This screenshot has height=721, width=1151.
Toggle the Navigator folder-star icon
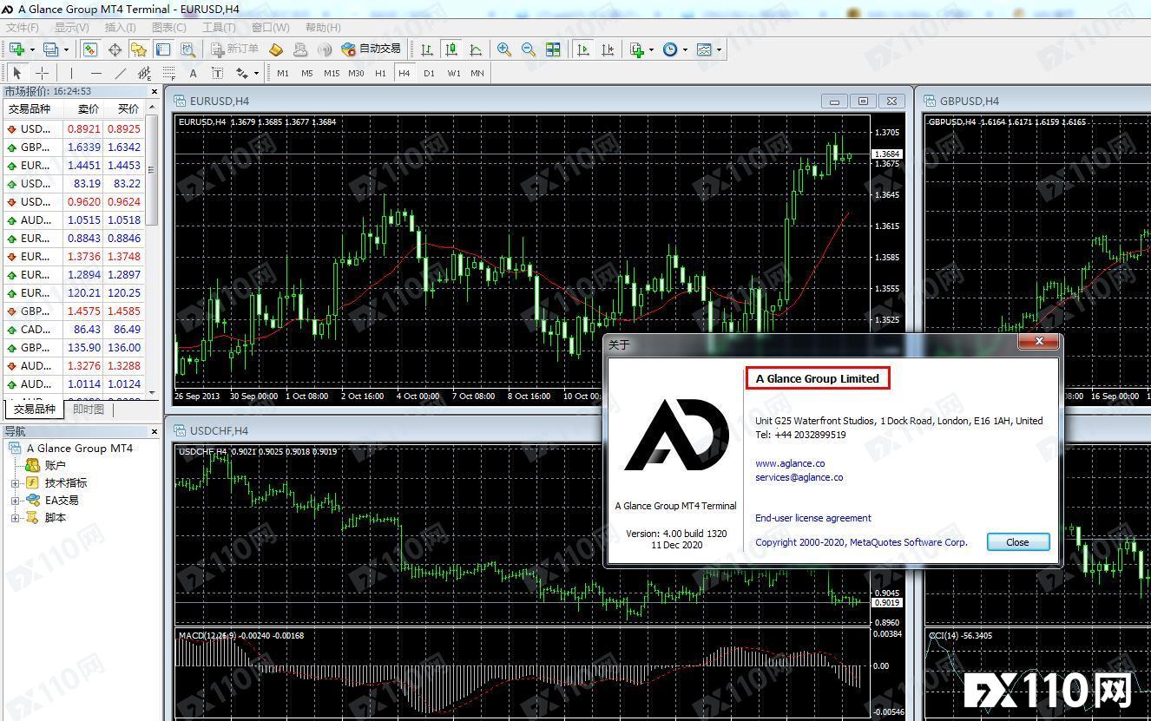coord(139,49)
